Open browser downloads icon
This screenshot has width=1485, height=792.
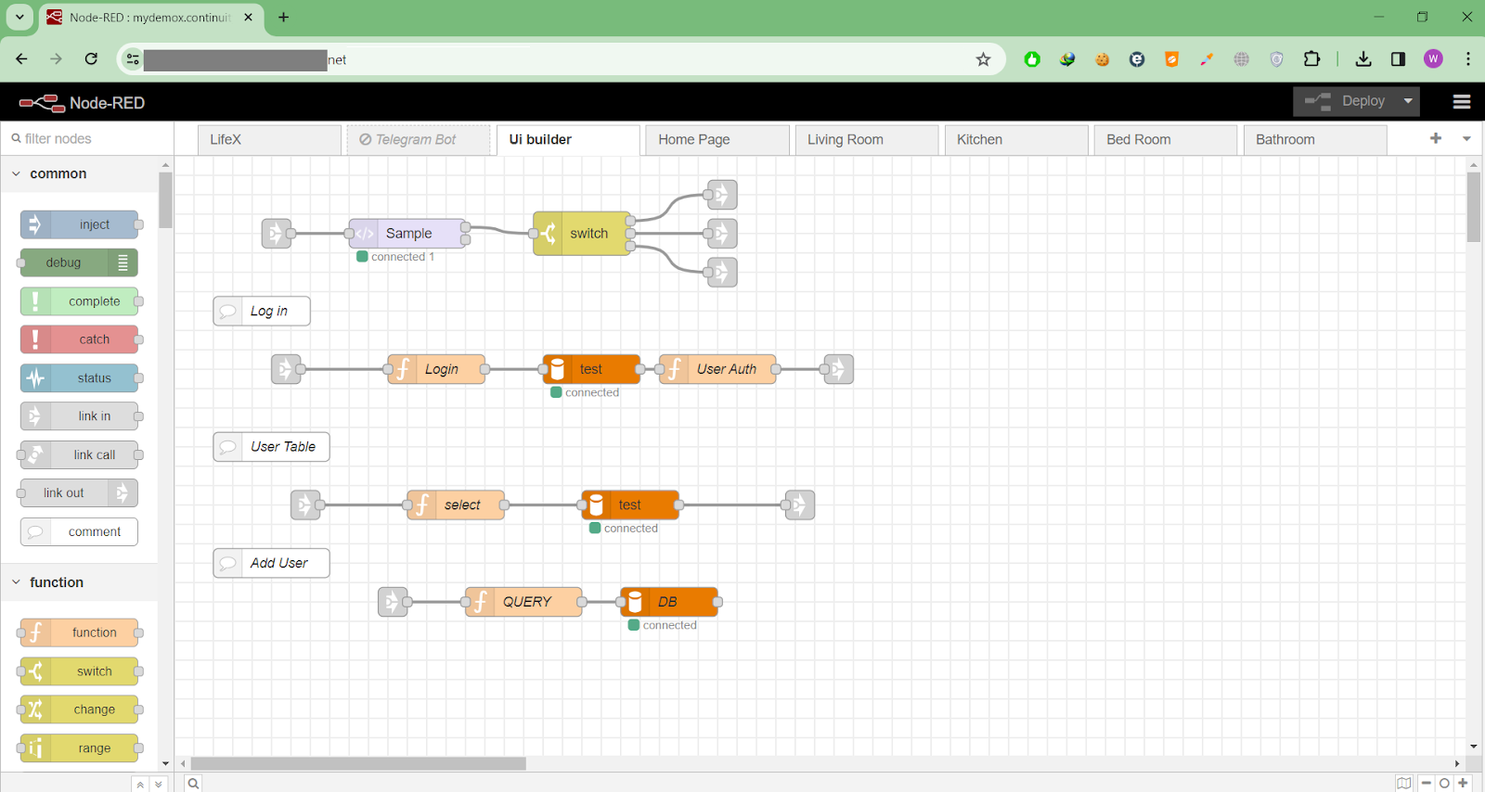1363,59
